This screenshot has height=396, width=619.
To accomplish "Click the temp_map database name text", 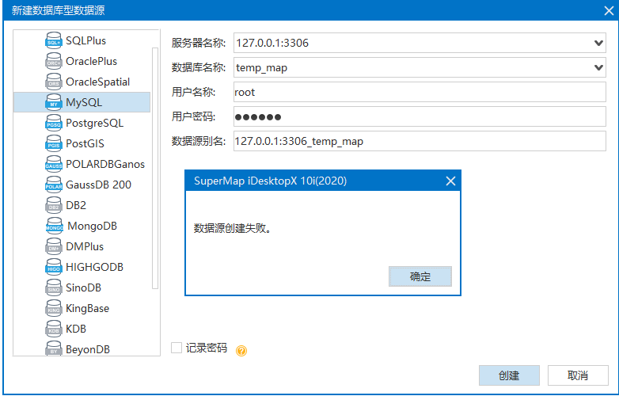I will coord(261,68).
